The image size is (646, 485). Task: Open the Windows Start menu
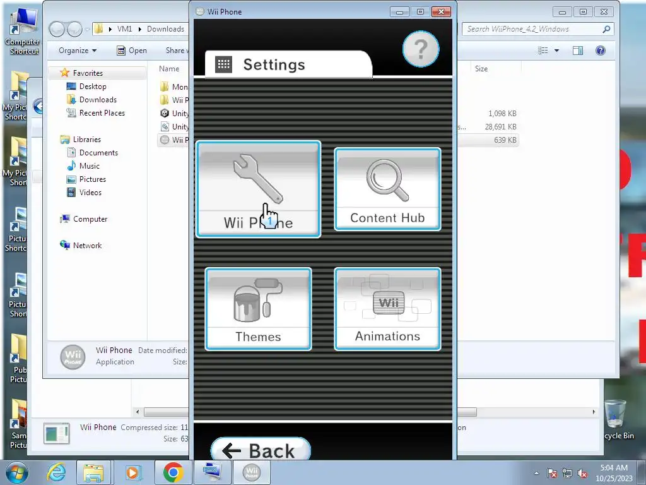click(x=16, y=472)
